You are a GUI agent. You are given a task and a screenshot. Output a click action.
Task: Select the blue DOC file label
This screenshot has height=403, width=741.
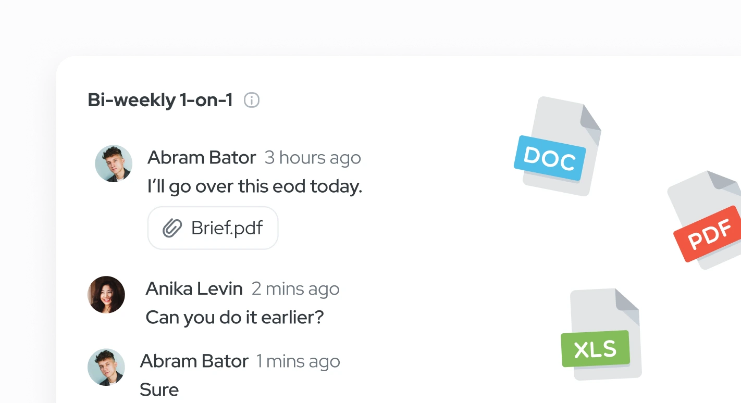[x=550, y=158]
